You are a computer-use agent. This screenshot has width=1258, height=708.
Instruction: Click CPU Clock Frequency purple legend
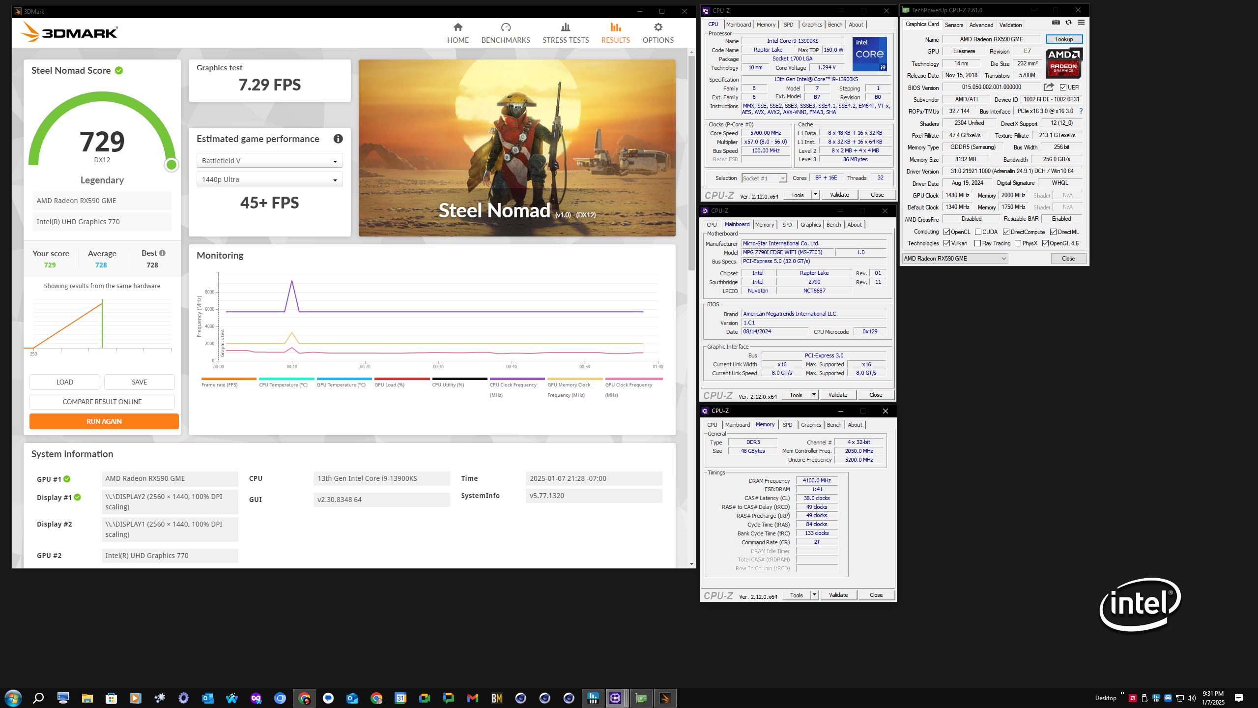(517, 388)
